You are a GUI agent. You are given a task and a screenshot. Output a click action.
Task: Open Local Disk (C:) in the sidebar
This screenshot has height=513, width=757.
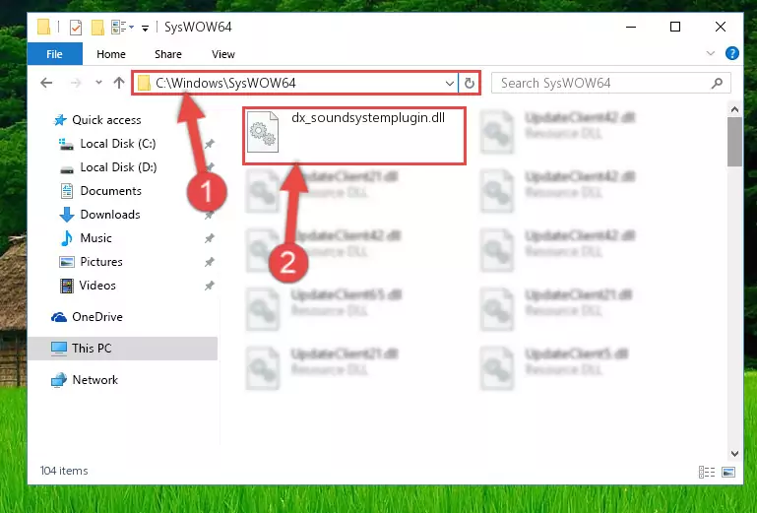point(118,144)
